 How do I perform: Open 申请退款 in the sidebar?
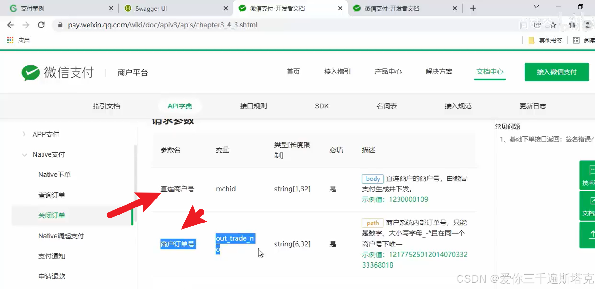coord(52,276)
